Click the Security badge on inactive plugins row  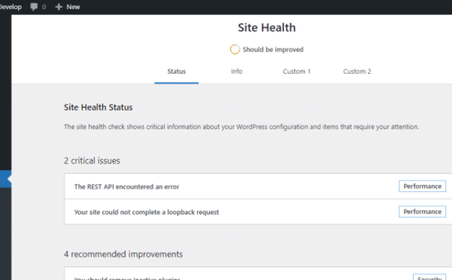(x=429, y=277)
